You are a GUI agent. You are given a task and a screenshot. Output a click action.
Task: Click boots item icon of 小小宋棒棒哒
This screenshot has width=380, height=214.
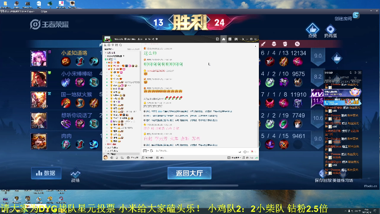pos(94,82)
